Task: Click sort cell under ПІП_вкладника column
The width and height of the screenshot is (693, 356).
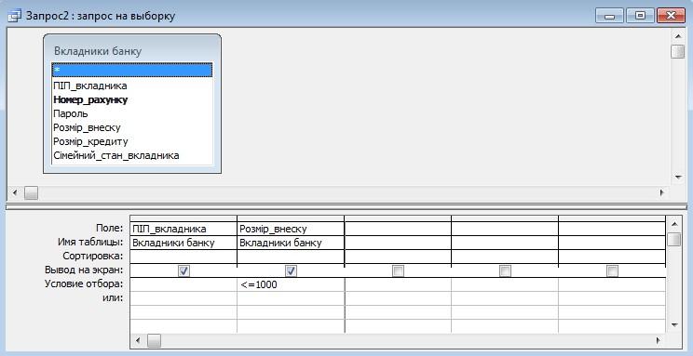Action: click(183, 256)
